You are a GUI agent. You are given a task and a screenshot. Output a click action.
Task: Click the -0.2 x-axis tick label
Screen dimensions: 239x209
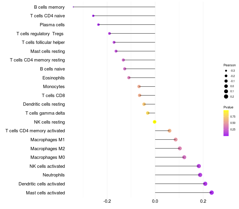pyautogui.click(x=107, y=201)
